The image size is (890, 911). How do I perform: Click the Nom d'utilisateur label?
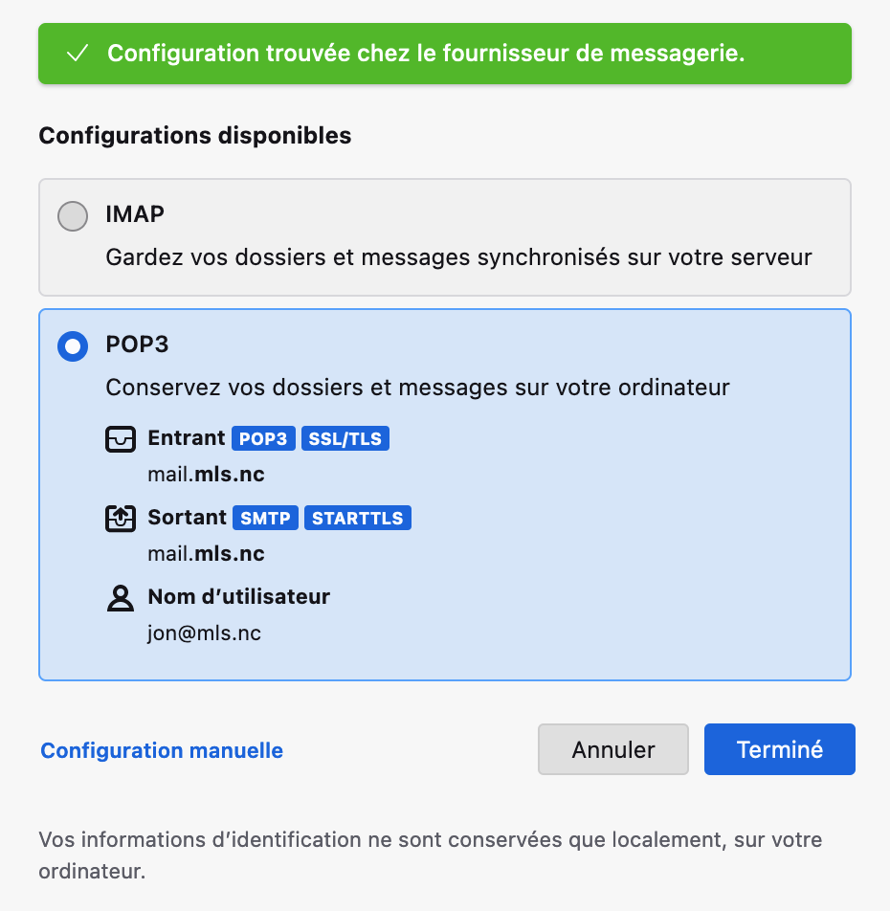click(x=238, y=597)
